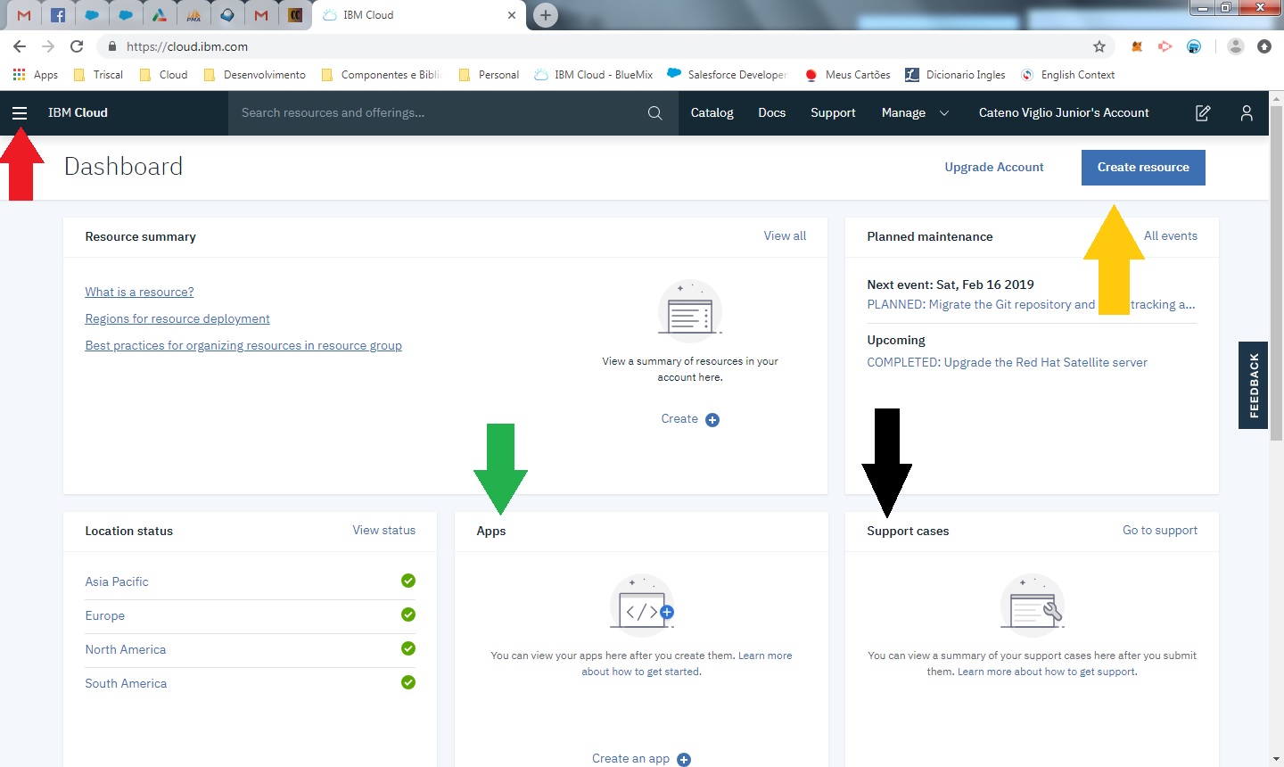The image size is (1284, 767).
Task: Switch to the Facebook tab
Action: pos(58,15)
